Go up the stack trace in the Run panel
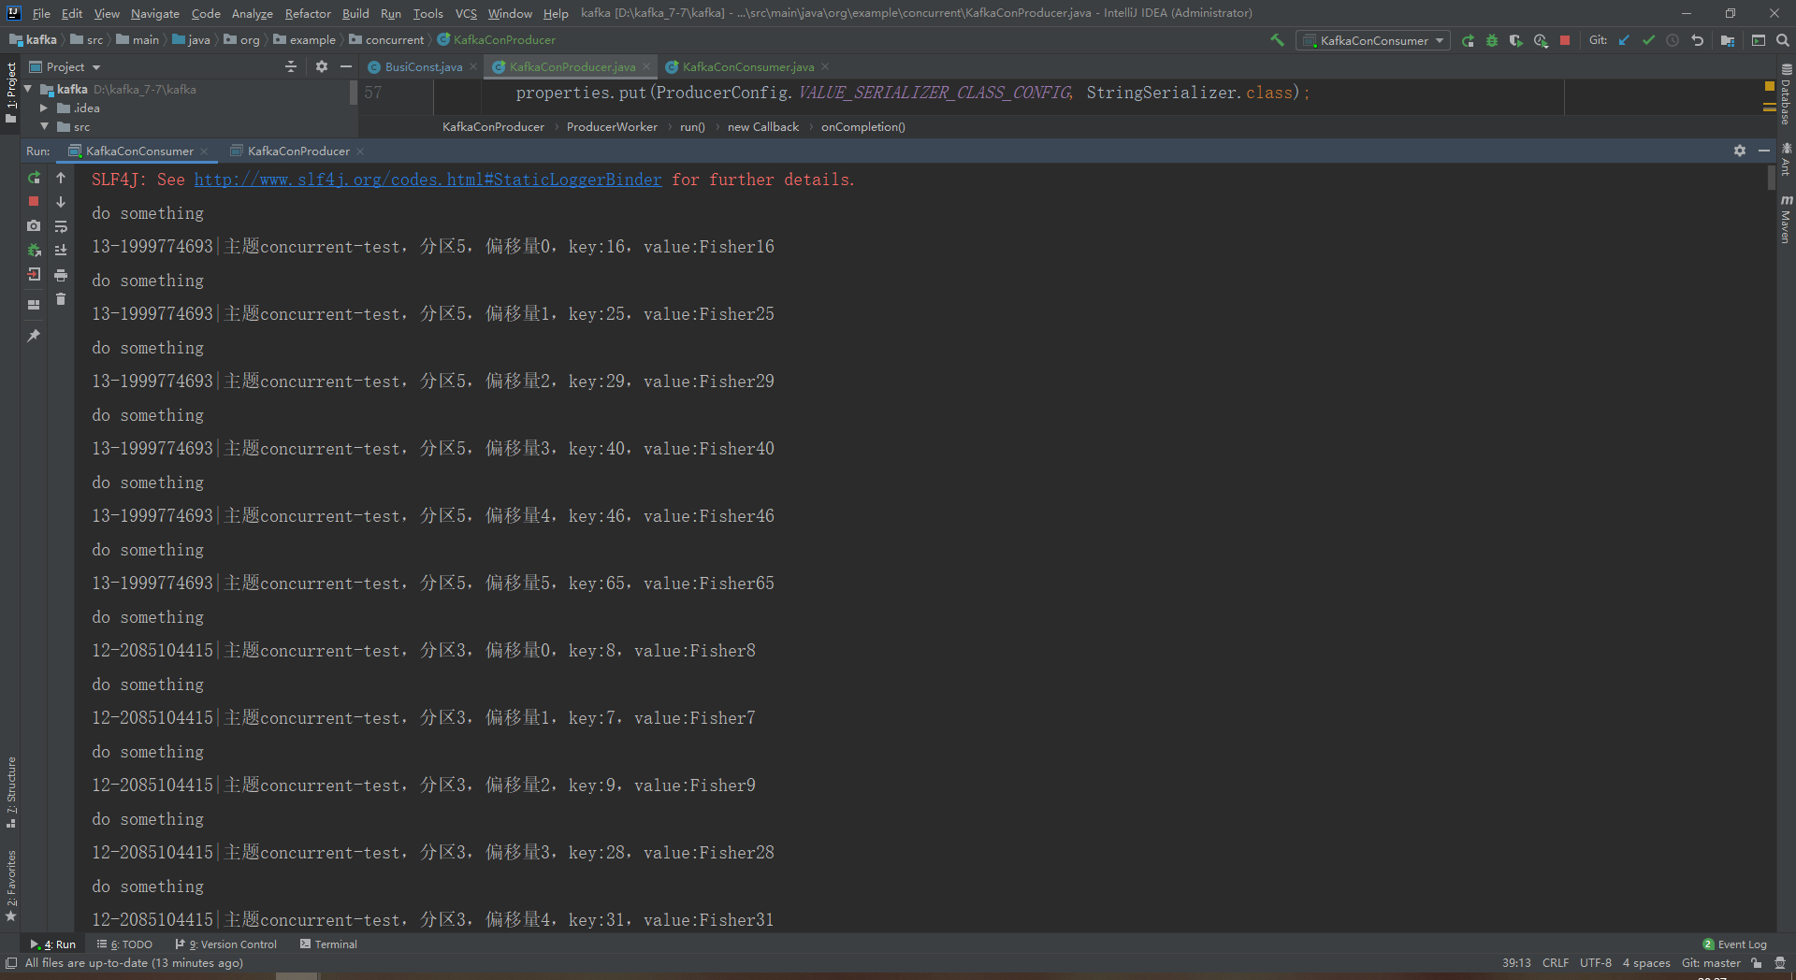Image resolution: width=1796 pixels, height=980 pixels. (61, 178)
